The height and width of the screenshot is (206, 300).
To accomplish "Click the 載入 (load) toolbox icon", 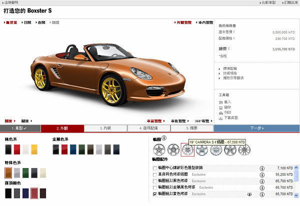I will click(221, 101).
